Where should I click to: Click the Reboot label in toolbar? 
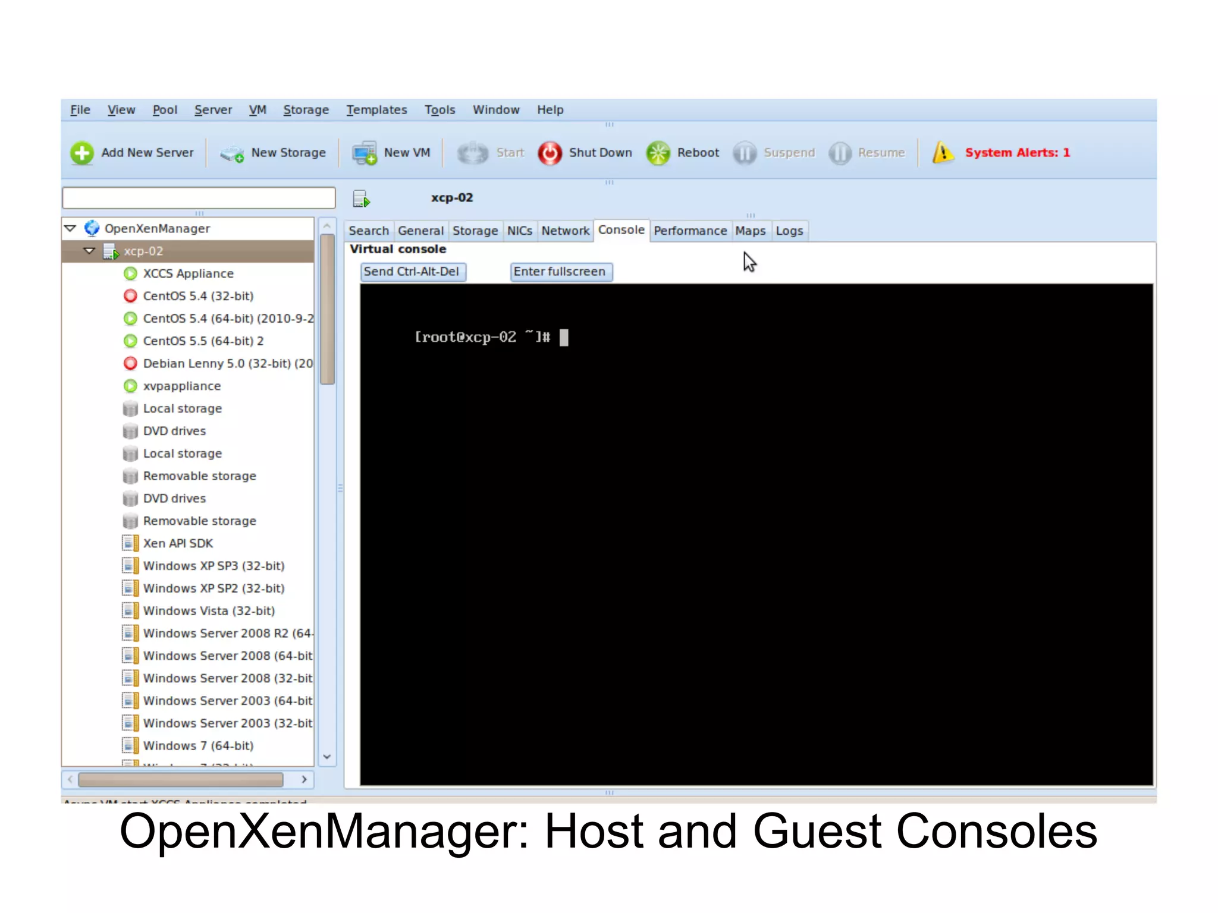(698, 153)
